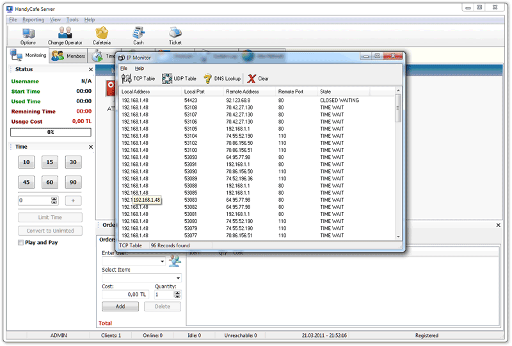Click the Change Operator icon

pyautogui.click(x=65, y=36)
